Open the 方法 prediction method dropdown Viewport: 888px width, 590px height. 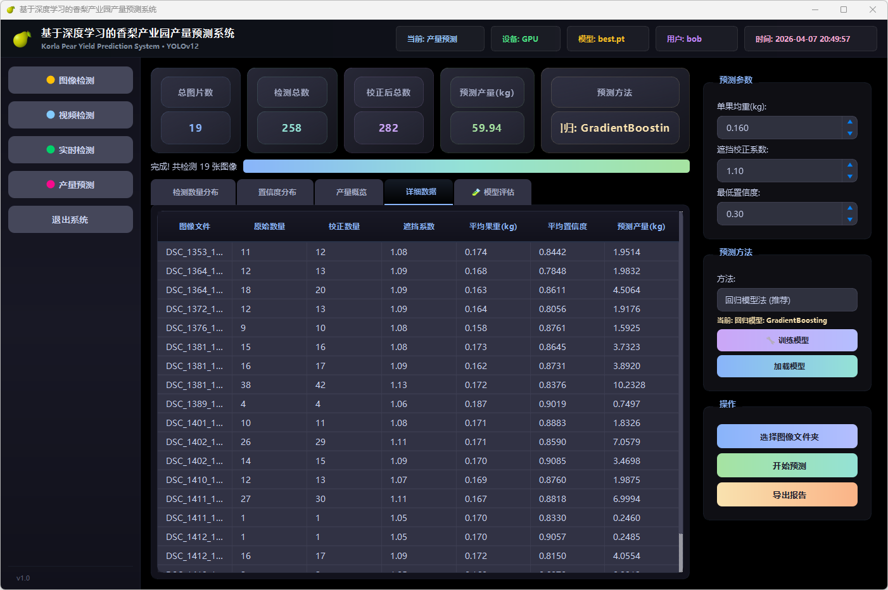coord(787,300)
